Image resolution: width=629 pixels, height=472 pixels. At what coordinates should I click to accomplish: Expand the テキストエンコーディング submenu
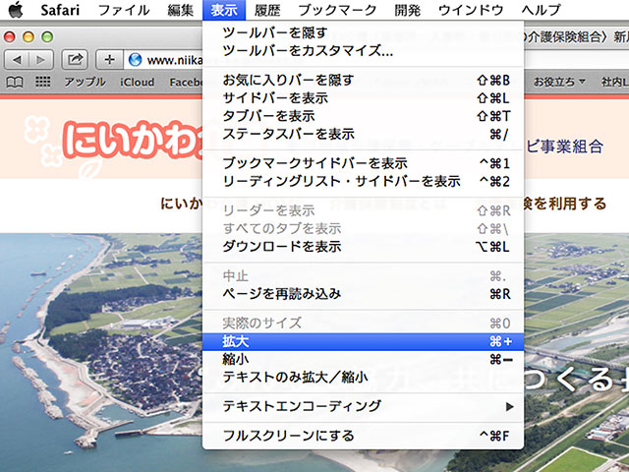tap(363, 406)
